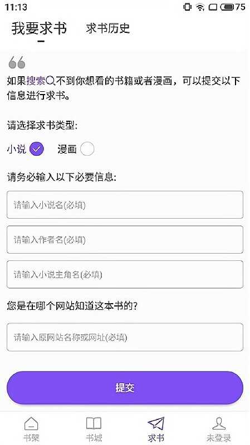Tap the vibrate mode status icon

click(x=187, y=7)
